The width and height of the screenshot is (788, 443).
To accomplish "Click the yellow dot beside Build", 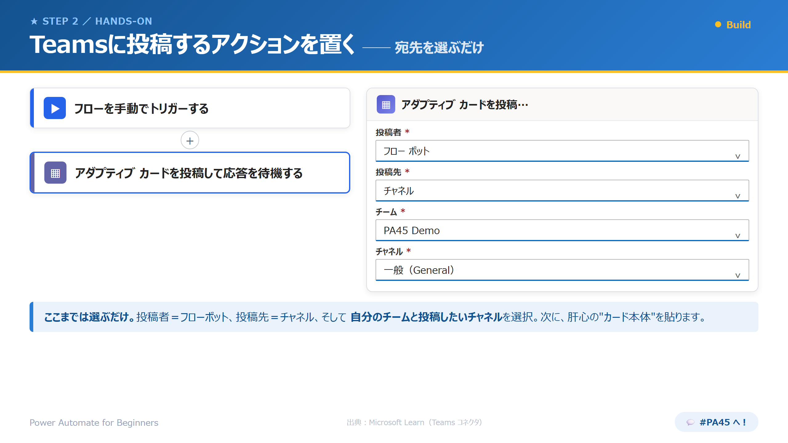I will 718,24.
